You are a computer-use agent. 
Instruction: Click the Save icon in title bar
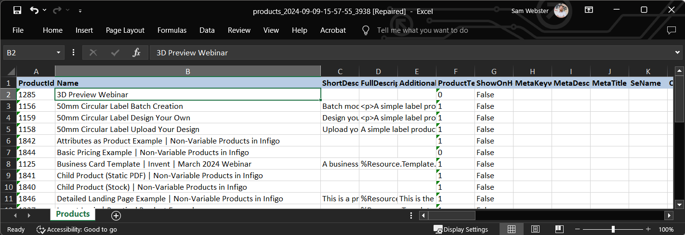[17, 10]
